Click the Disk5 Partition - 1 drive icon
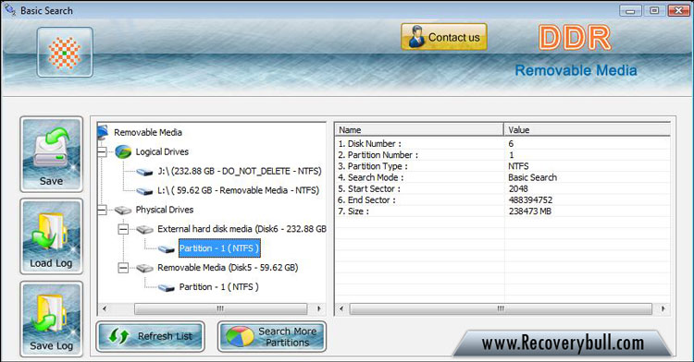The width and height of the screenshot is (694, 362). click(167, 288)
